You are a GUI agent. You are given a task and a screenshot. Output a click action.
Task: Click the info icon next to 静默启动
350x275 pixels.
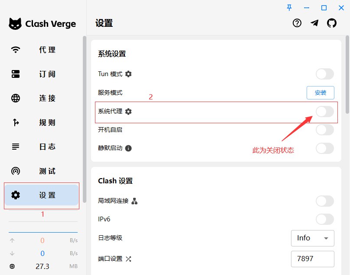coord(128,148)
